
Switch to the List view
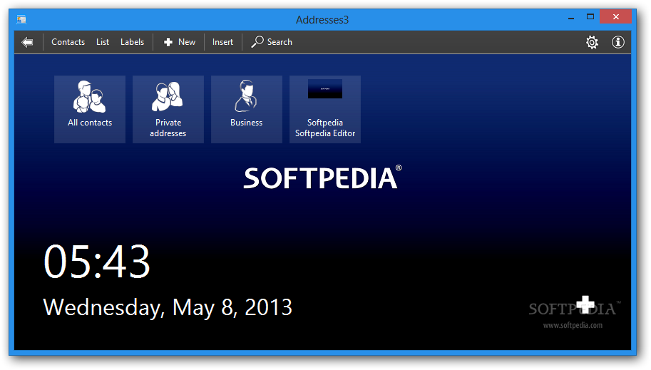tap(103, 42)
